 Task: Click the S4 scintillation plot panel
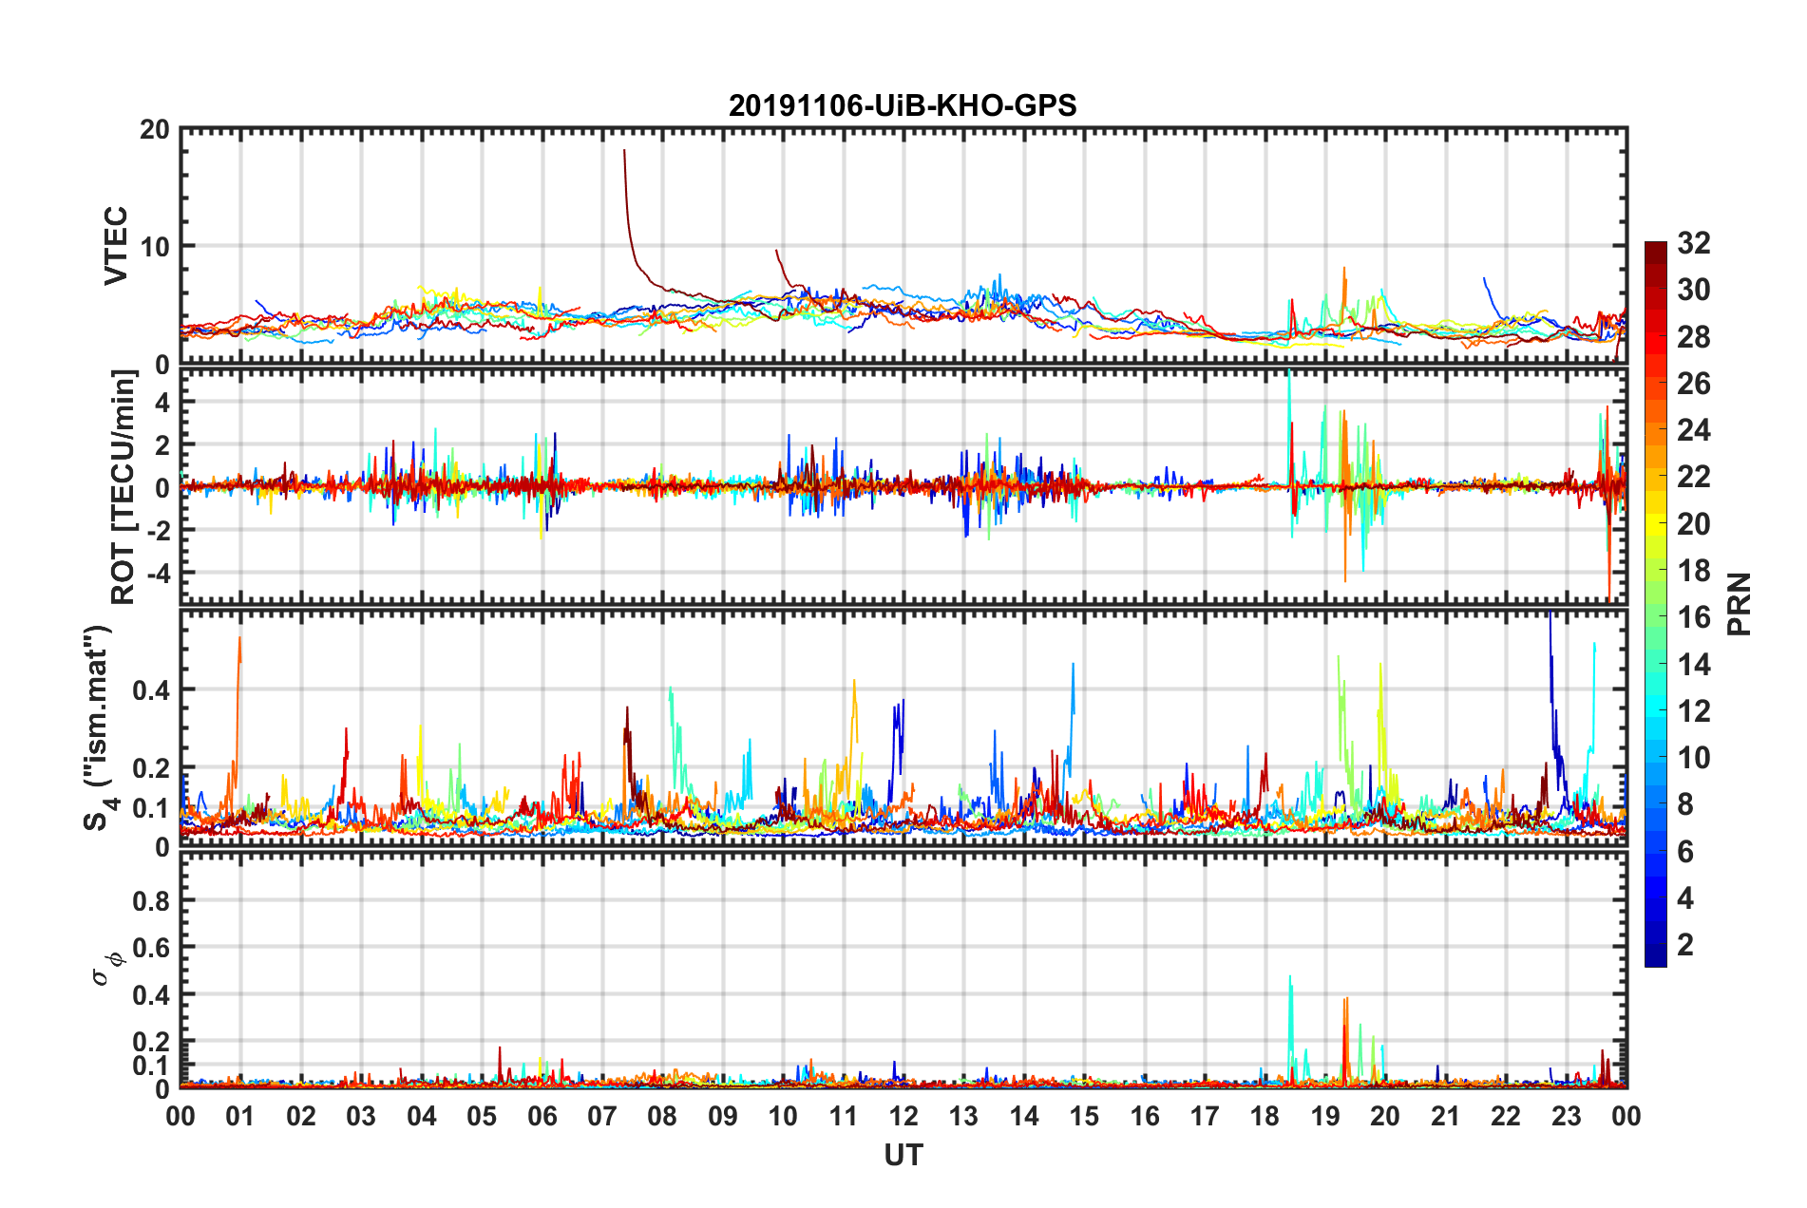tap(903, 728)
